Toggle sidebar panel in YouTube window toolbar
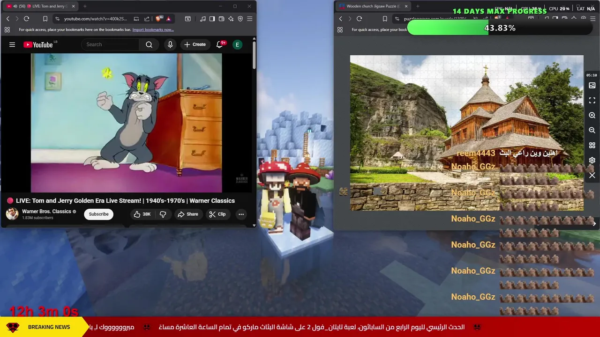Image resolution: width=600 pixels, height=337 pixels. coord(212,19)
